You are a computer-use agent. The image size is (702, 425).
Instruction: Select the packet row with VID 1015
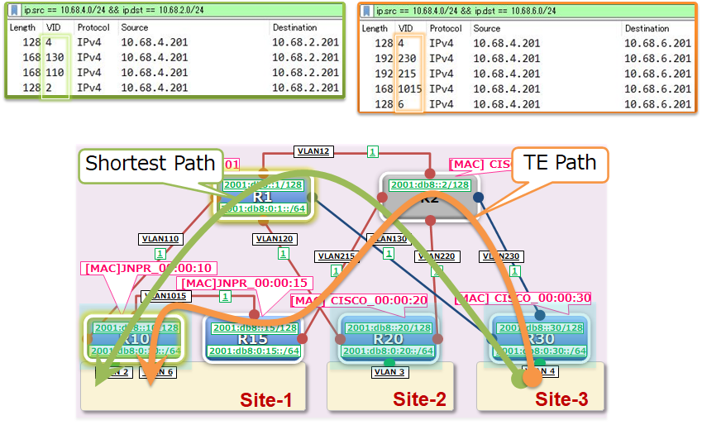coord(528,88)
